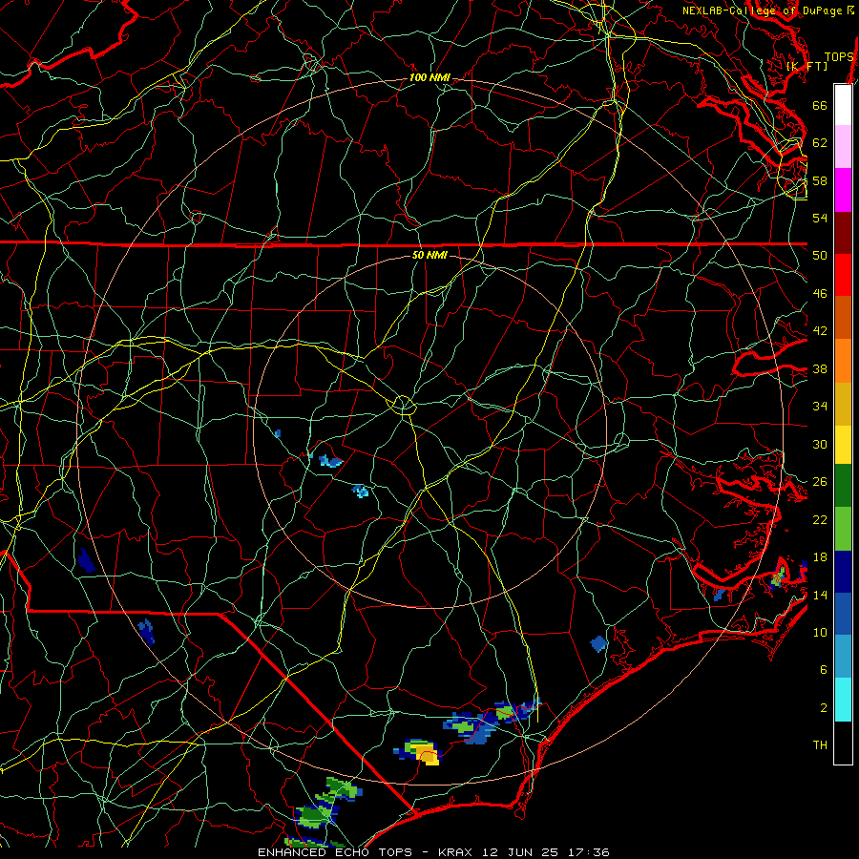The width and height of the screenshot is (859, 859).
Task: Click the yellow legend swatch
Action: 843,445
